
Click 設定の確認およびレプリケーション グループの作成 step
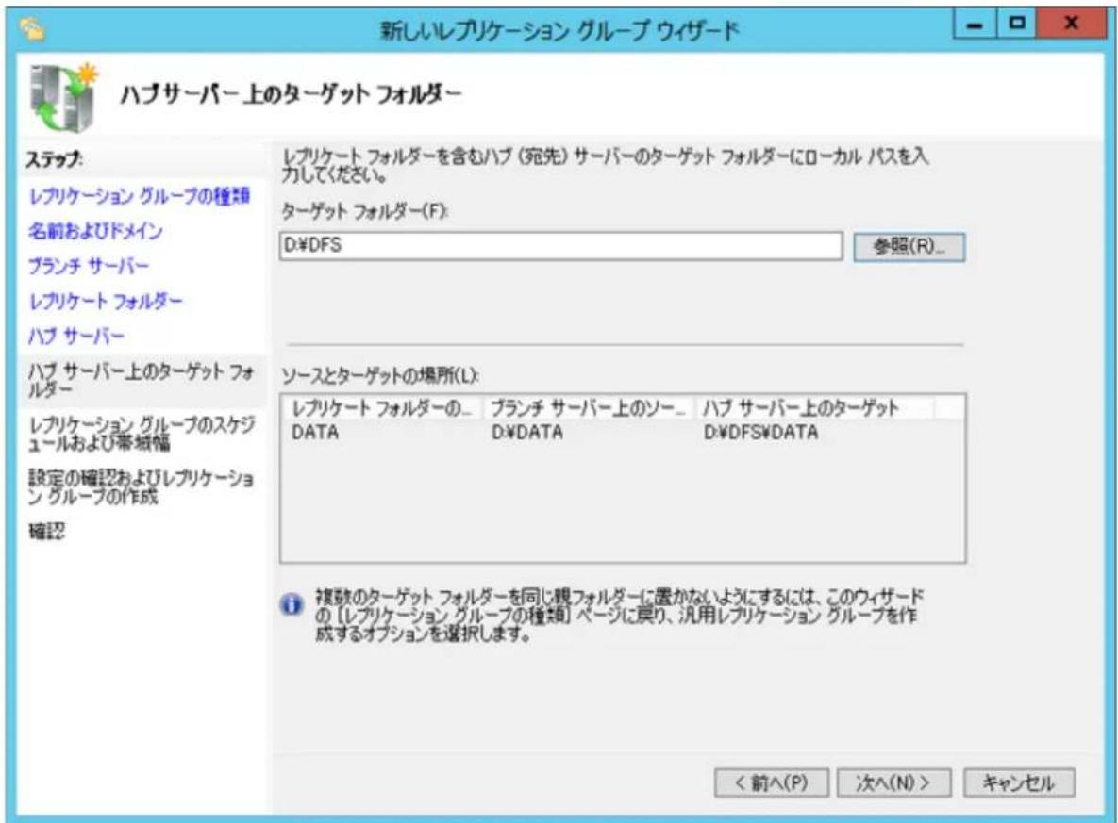click(x=142, y=486)
